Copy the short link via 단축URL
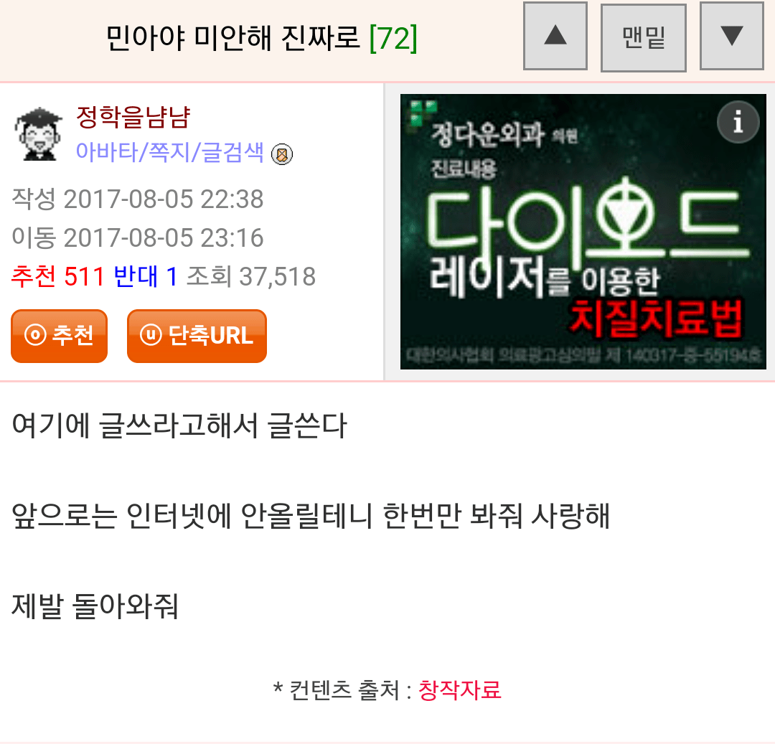775x749 pixels. click(x=197, y=336)
